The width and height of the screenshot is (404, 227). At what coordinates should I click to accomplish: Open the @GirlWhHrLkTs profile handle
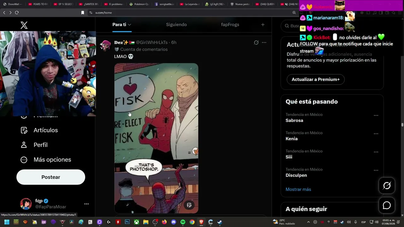pyautogui.click(x=152, y=43)
